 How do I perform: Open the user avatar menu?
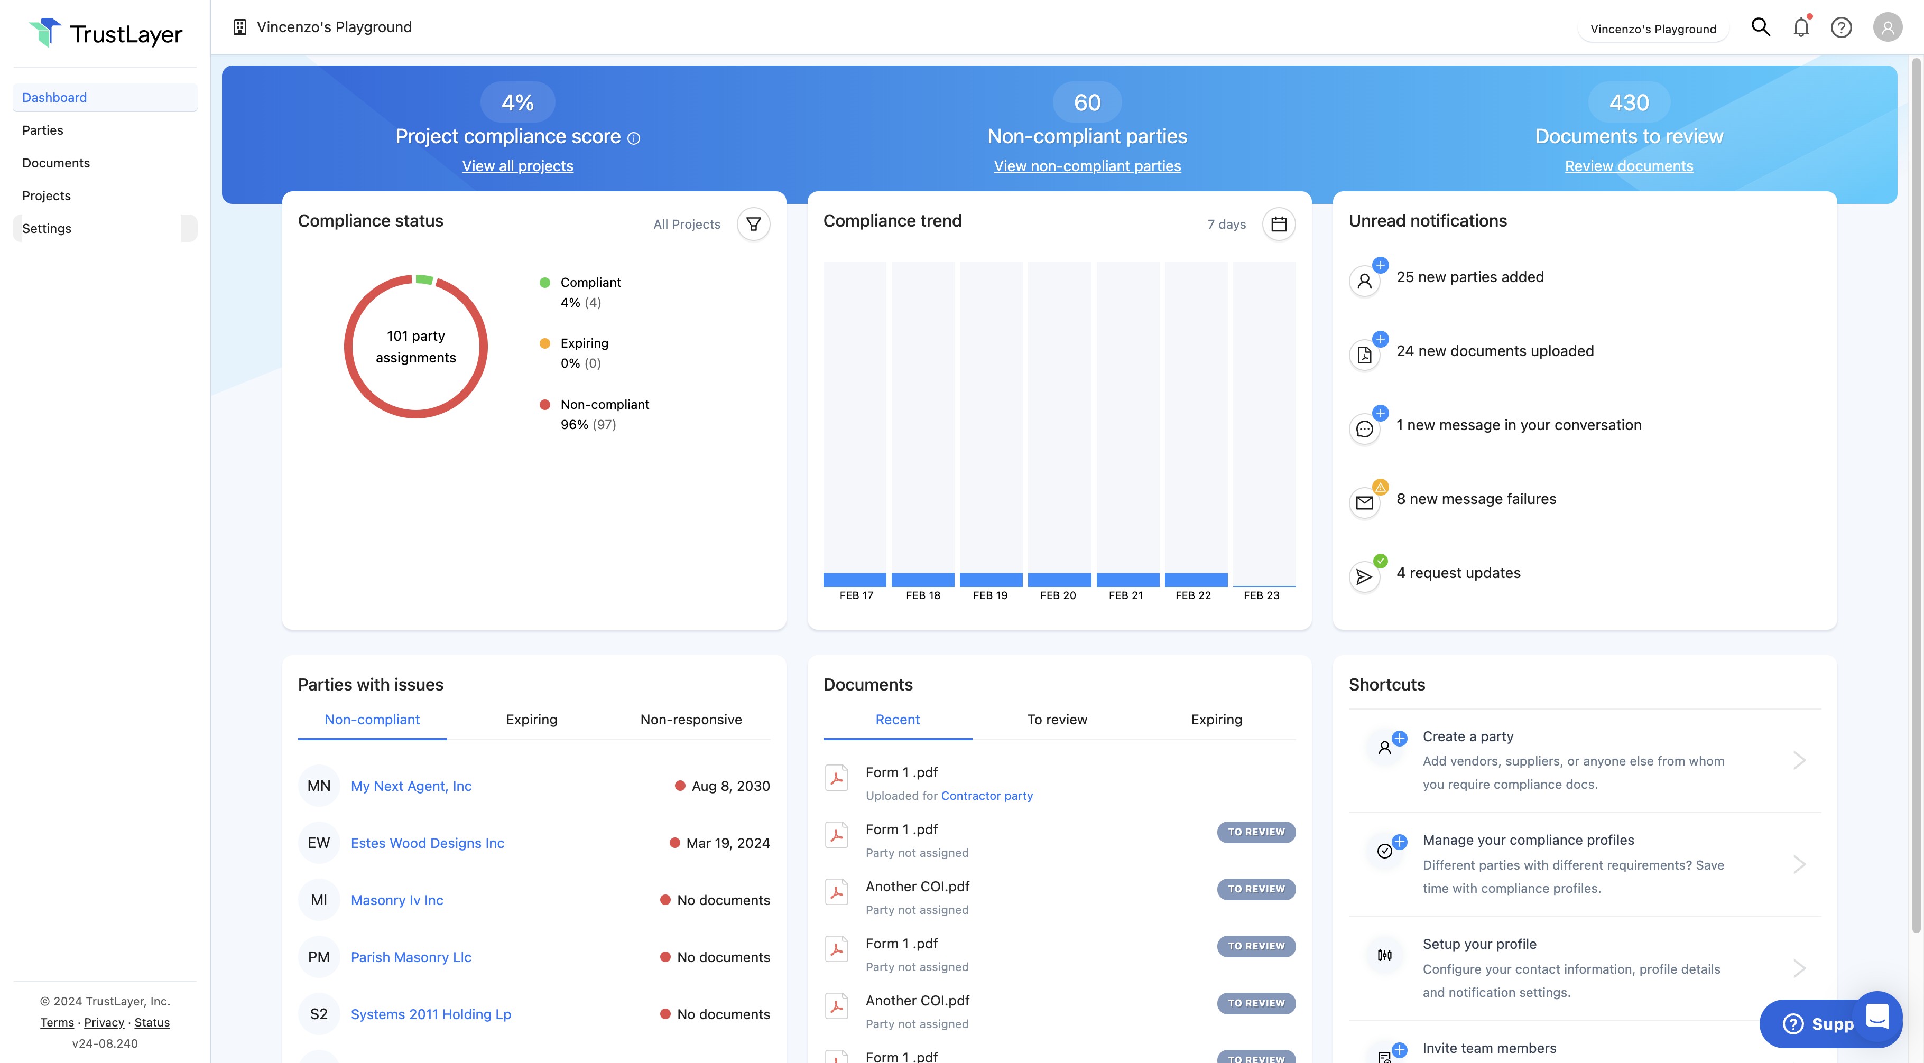tap(1888, 27)
